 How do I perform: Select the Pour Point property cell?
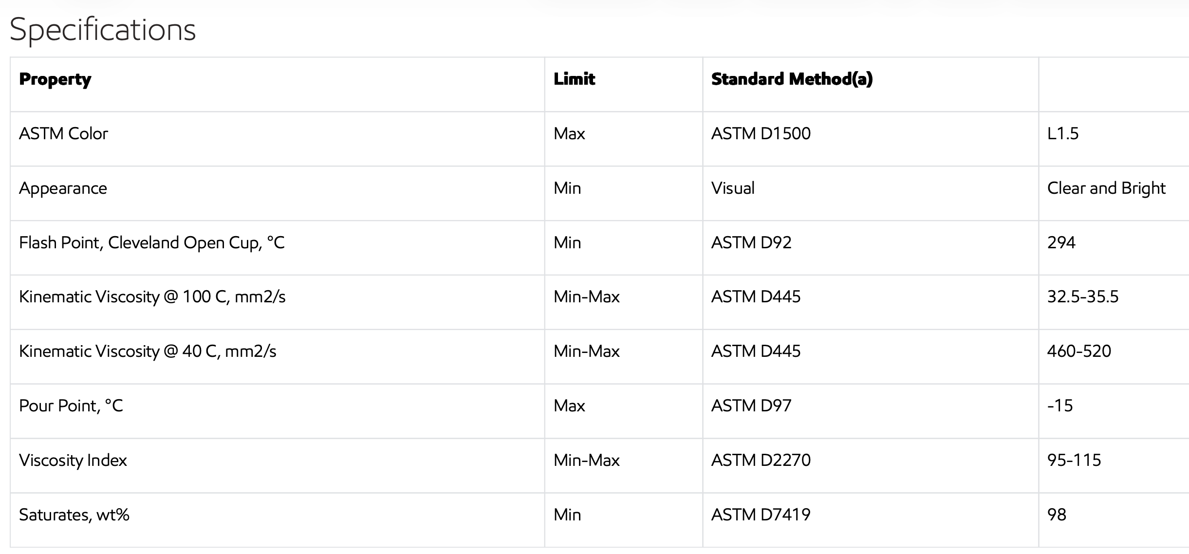[71, 406]
